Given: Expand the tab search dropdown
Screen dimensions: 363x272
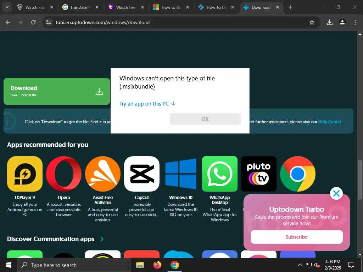Looking at the screenshot, I should [7, 7].
